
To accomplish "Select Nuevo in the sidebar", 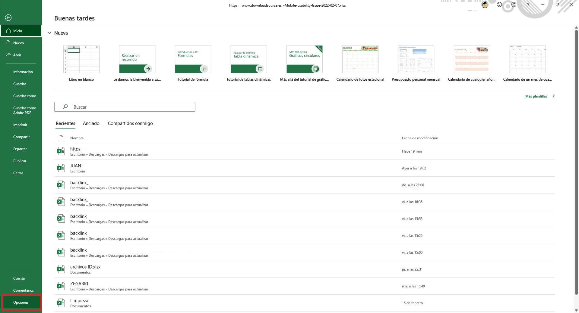I will pos(21,43).
